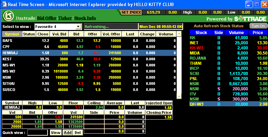Click the watchlist scrollbar down arrow
The height and width of the screenshot is (137, 268).
pyautogui.click(x=179, y=96)
